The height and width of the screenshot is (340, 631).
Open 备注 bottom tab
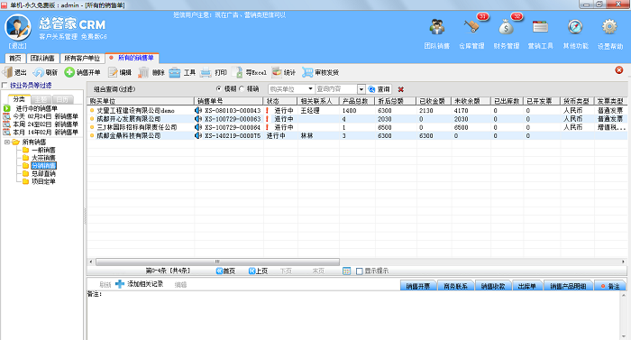tap(610, 286)
